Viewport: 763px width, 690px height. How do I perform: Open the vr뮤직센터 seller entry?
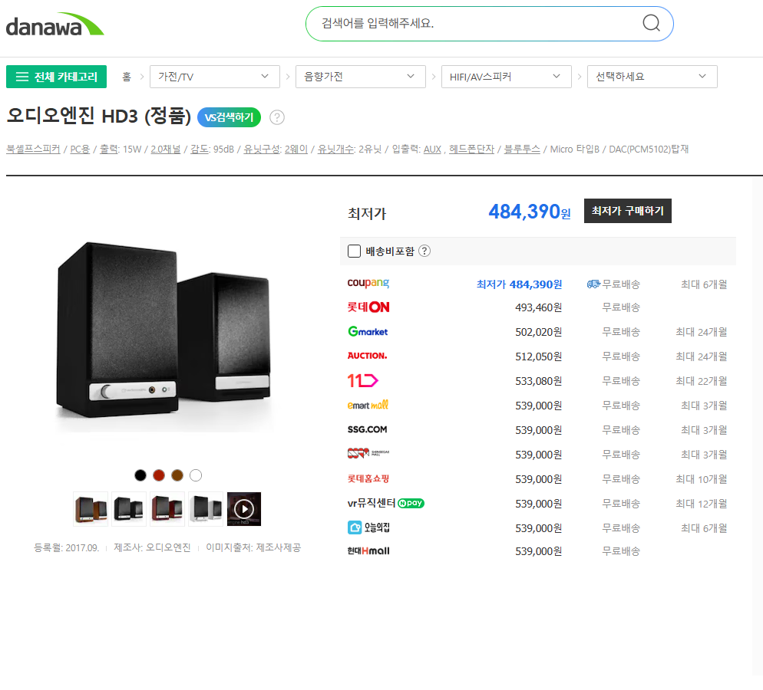(x=372, y=503)
